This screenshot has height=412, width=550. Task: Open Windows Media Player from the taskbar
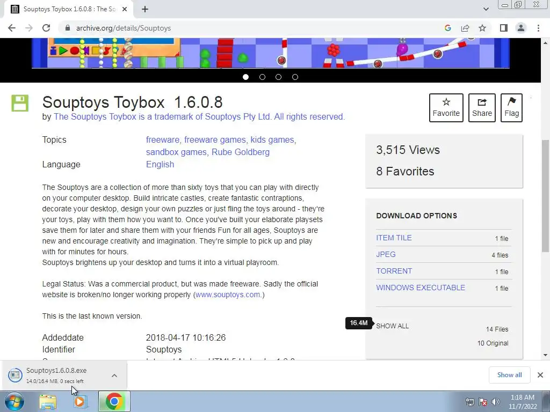click(x=79, y=402)
